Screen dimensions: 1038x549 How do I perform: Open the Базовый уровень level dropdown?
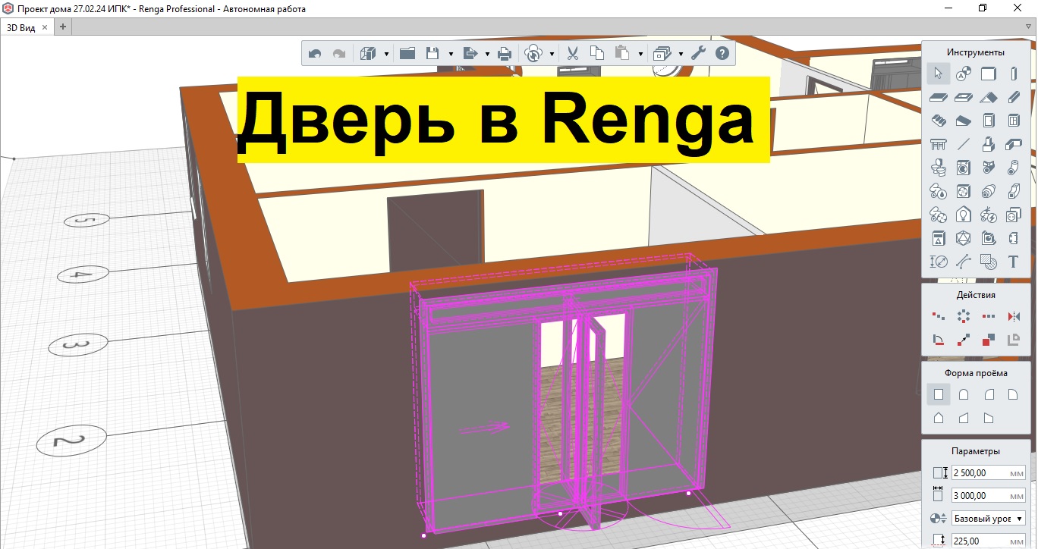coord(989,519)
